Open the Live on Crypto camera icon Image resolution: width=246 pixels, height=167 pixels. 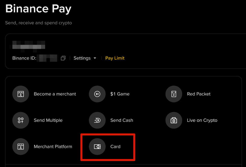[174, 120]
